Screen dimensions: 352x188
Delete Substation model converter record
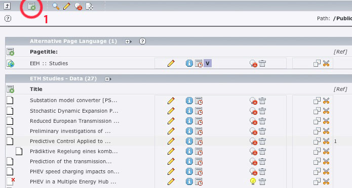click(262, 101)
